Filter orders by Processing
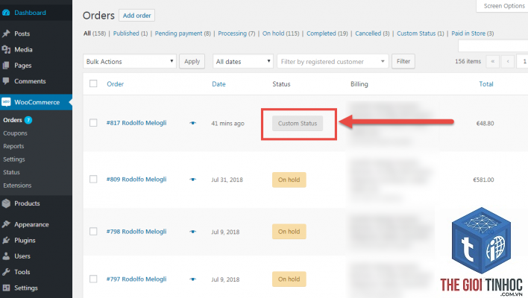The image size is (528, 298). click(233, 34)
